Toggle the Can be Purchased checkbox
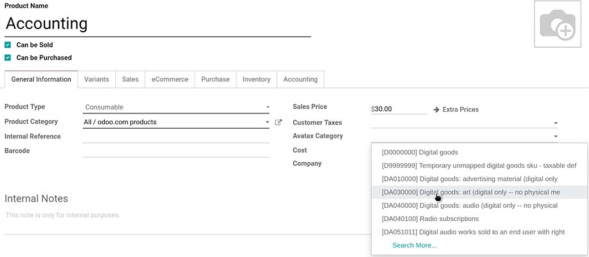 [8, 58]
